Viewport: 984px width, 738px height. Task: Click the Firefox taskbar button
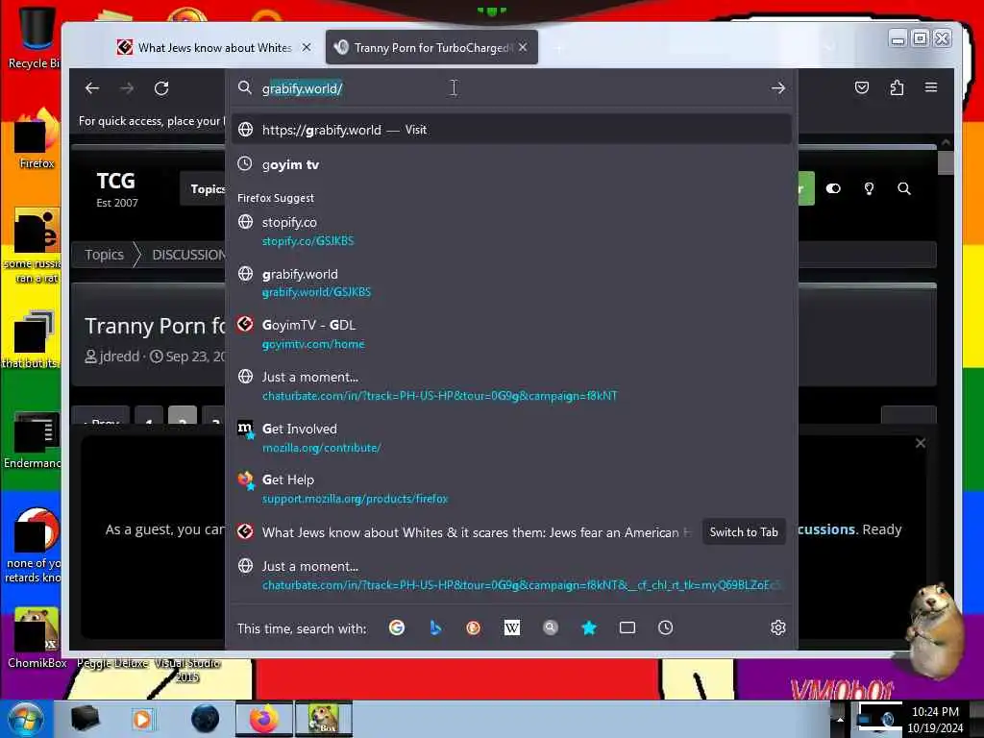tap(264, 719)
